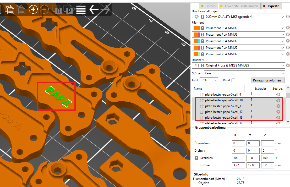The image size is (290, 187).
Task: Click the printer settings gear beside Original Prusa
Action: pyautogui.click(x=288, y=65)
